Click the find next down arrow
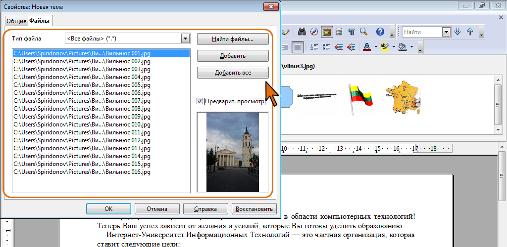The width and height of the screenshot is (507, 247). 457,32
